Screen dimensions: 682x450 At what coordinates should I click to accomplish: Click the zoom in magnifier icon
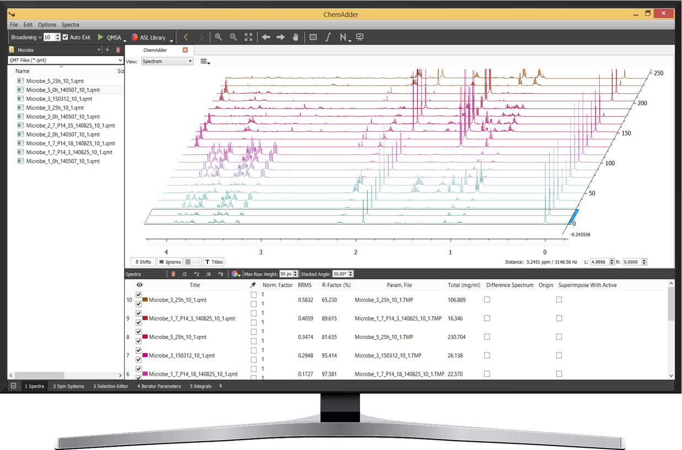218,37
